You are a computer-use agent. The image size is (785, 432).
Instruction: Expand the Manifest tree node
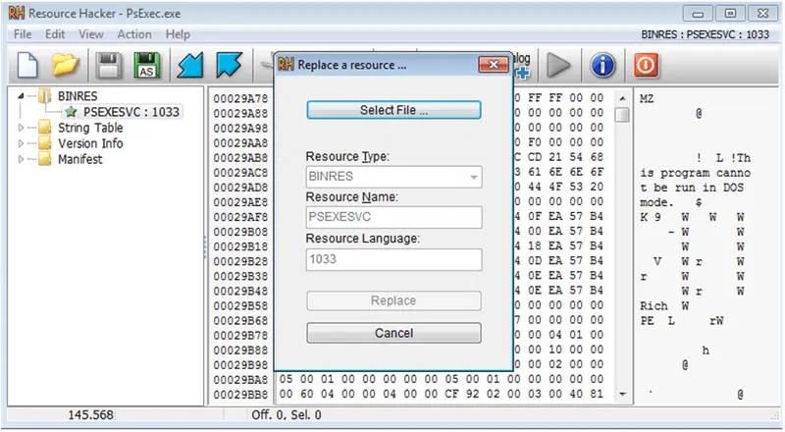pos(21,160)
